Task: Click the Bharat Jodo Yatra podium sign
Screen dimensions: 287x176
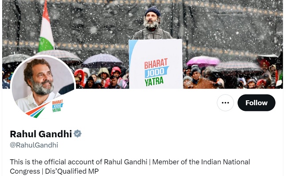Action: pos(156,64)
